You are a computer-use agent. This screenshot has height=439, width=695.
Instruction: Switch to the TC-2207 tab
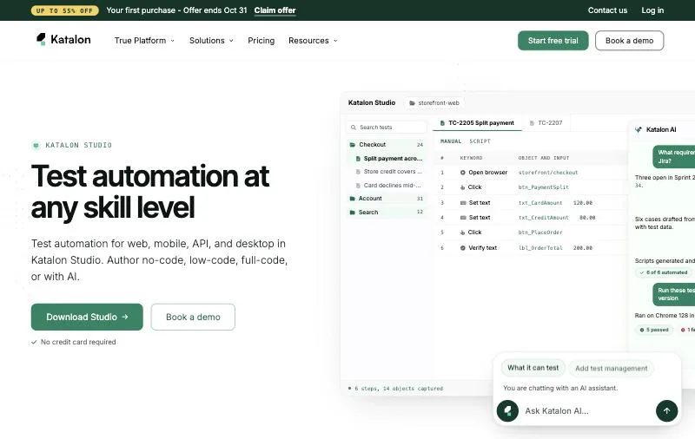546,123
